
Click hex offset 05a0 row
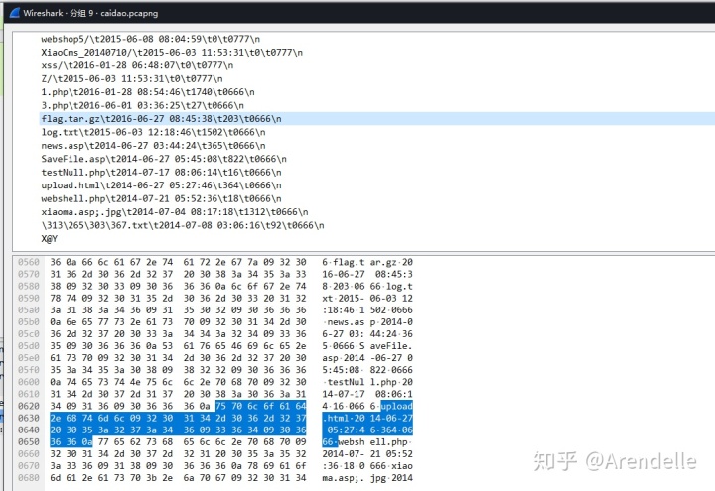(x=215, y=309)
